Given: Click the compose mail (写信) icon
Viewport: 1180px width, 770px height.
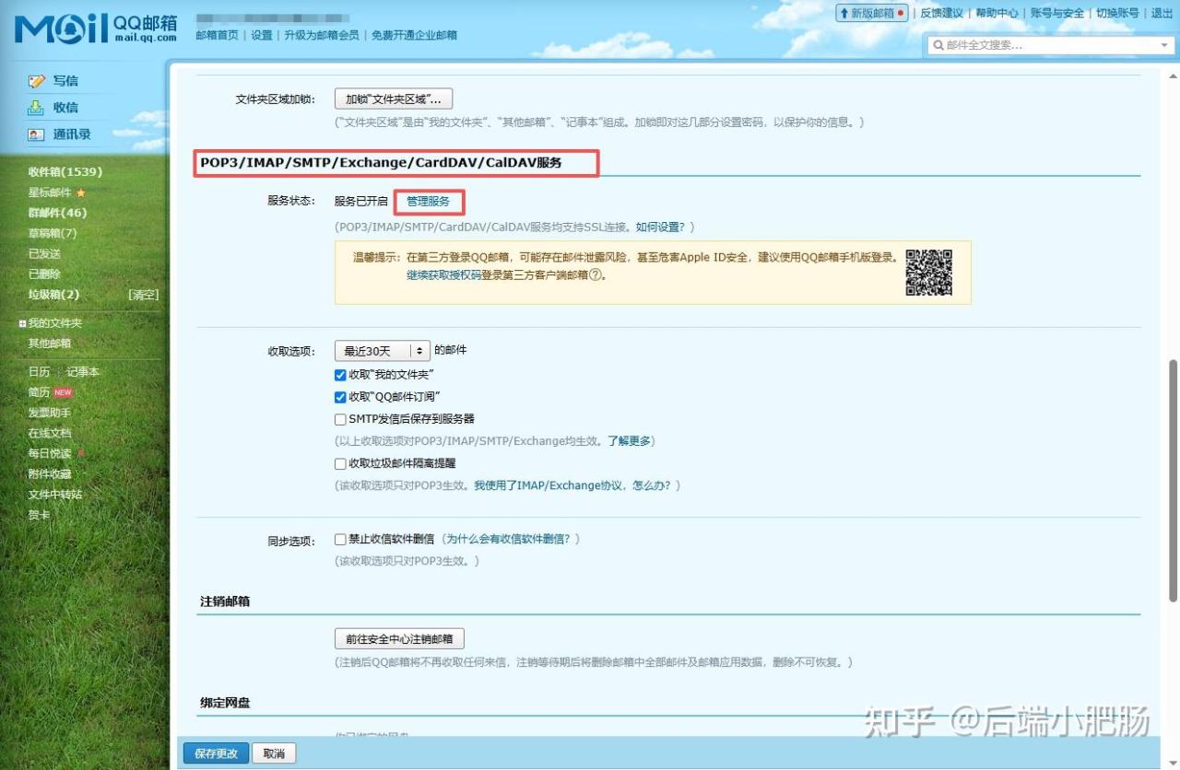Looking at the screenshot, I should pos(37,81).
